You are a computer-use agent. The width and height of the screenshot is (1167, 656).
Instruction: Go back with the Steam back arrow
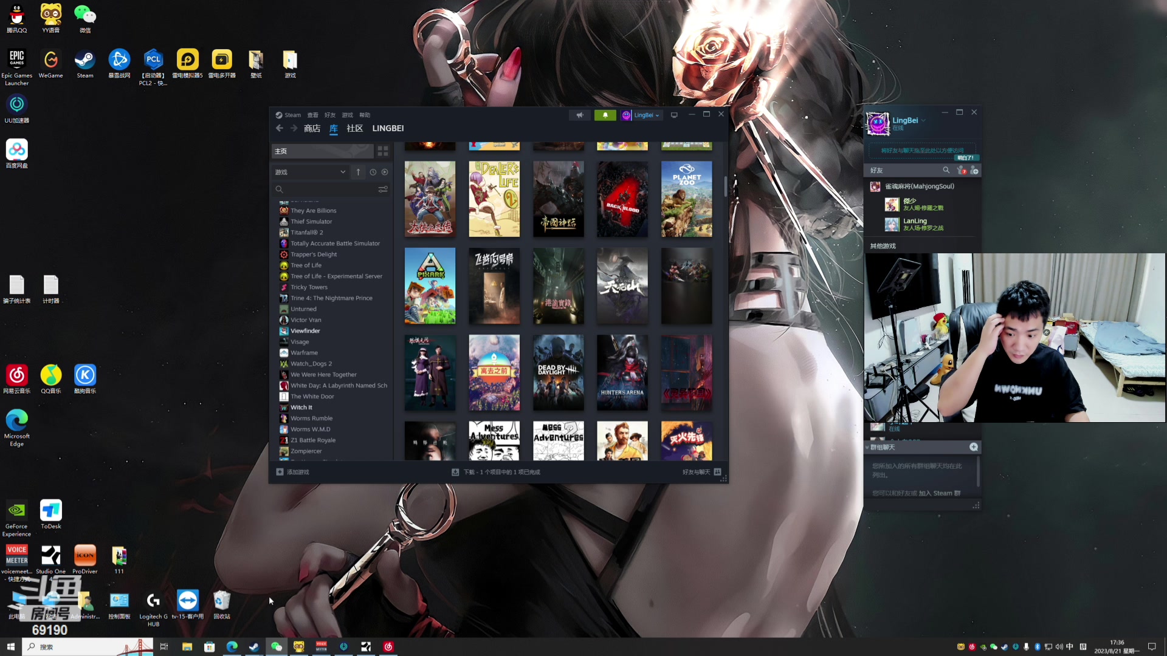click(279, 128)
